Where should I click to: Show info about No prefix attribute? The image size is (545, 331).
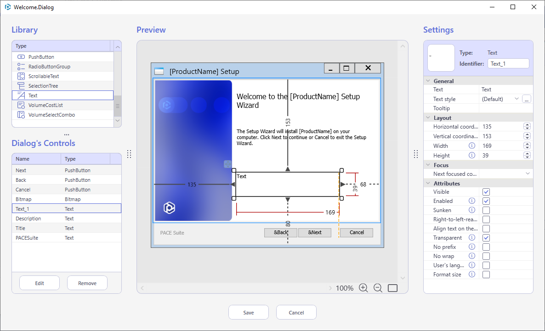tap(471, 247)
